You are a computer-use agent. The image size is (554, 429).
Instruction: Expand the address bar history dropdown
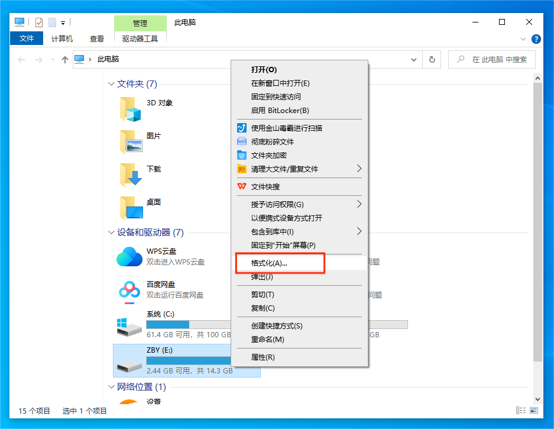click(x=414, y=60)
